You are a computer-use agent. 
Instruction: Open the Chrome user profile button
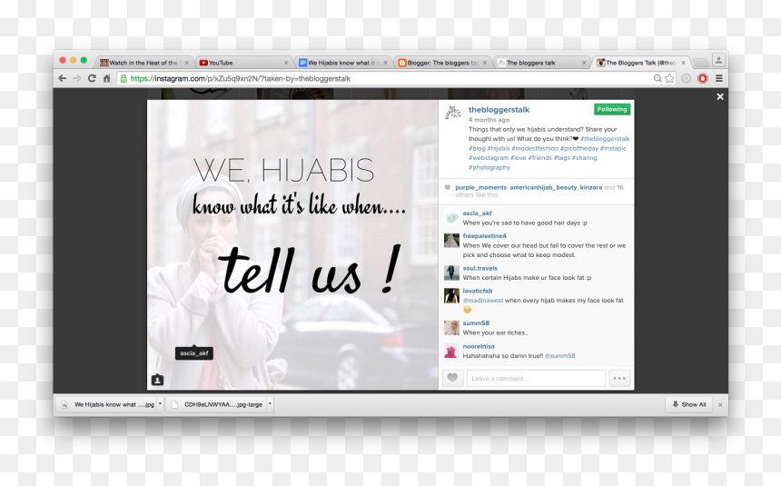click(718, 60)
